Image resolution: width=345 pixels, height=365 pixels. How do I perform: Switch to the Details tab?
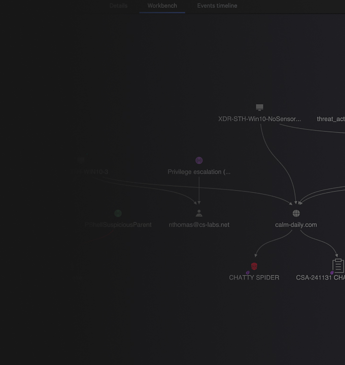click(118, 6)
